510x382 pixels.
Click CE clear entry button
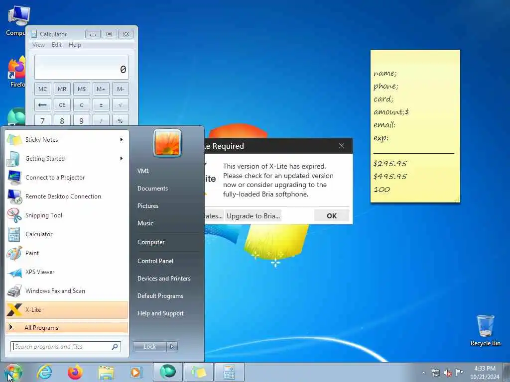click(62, 105)
